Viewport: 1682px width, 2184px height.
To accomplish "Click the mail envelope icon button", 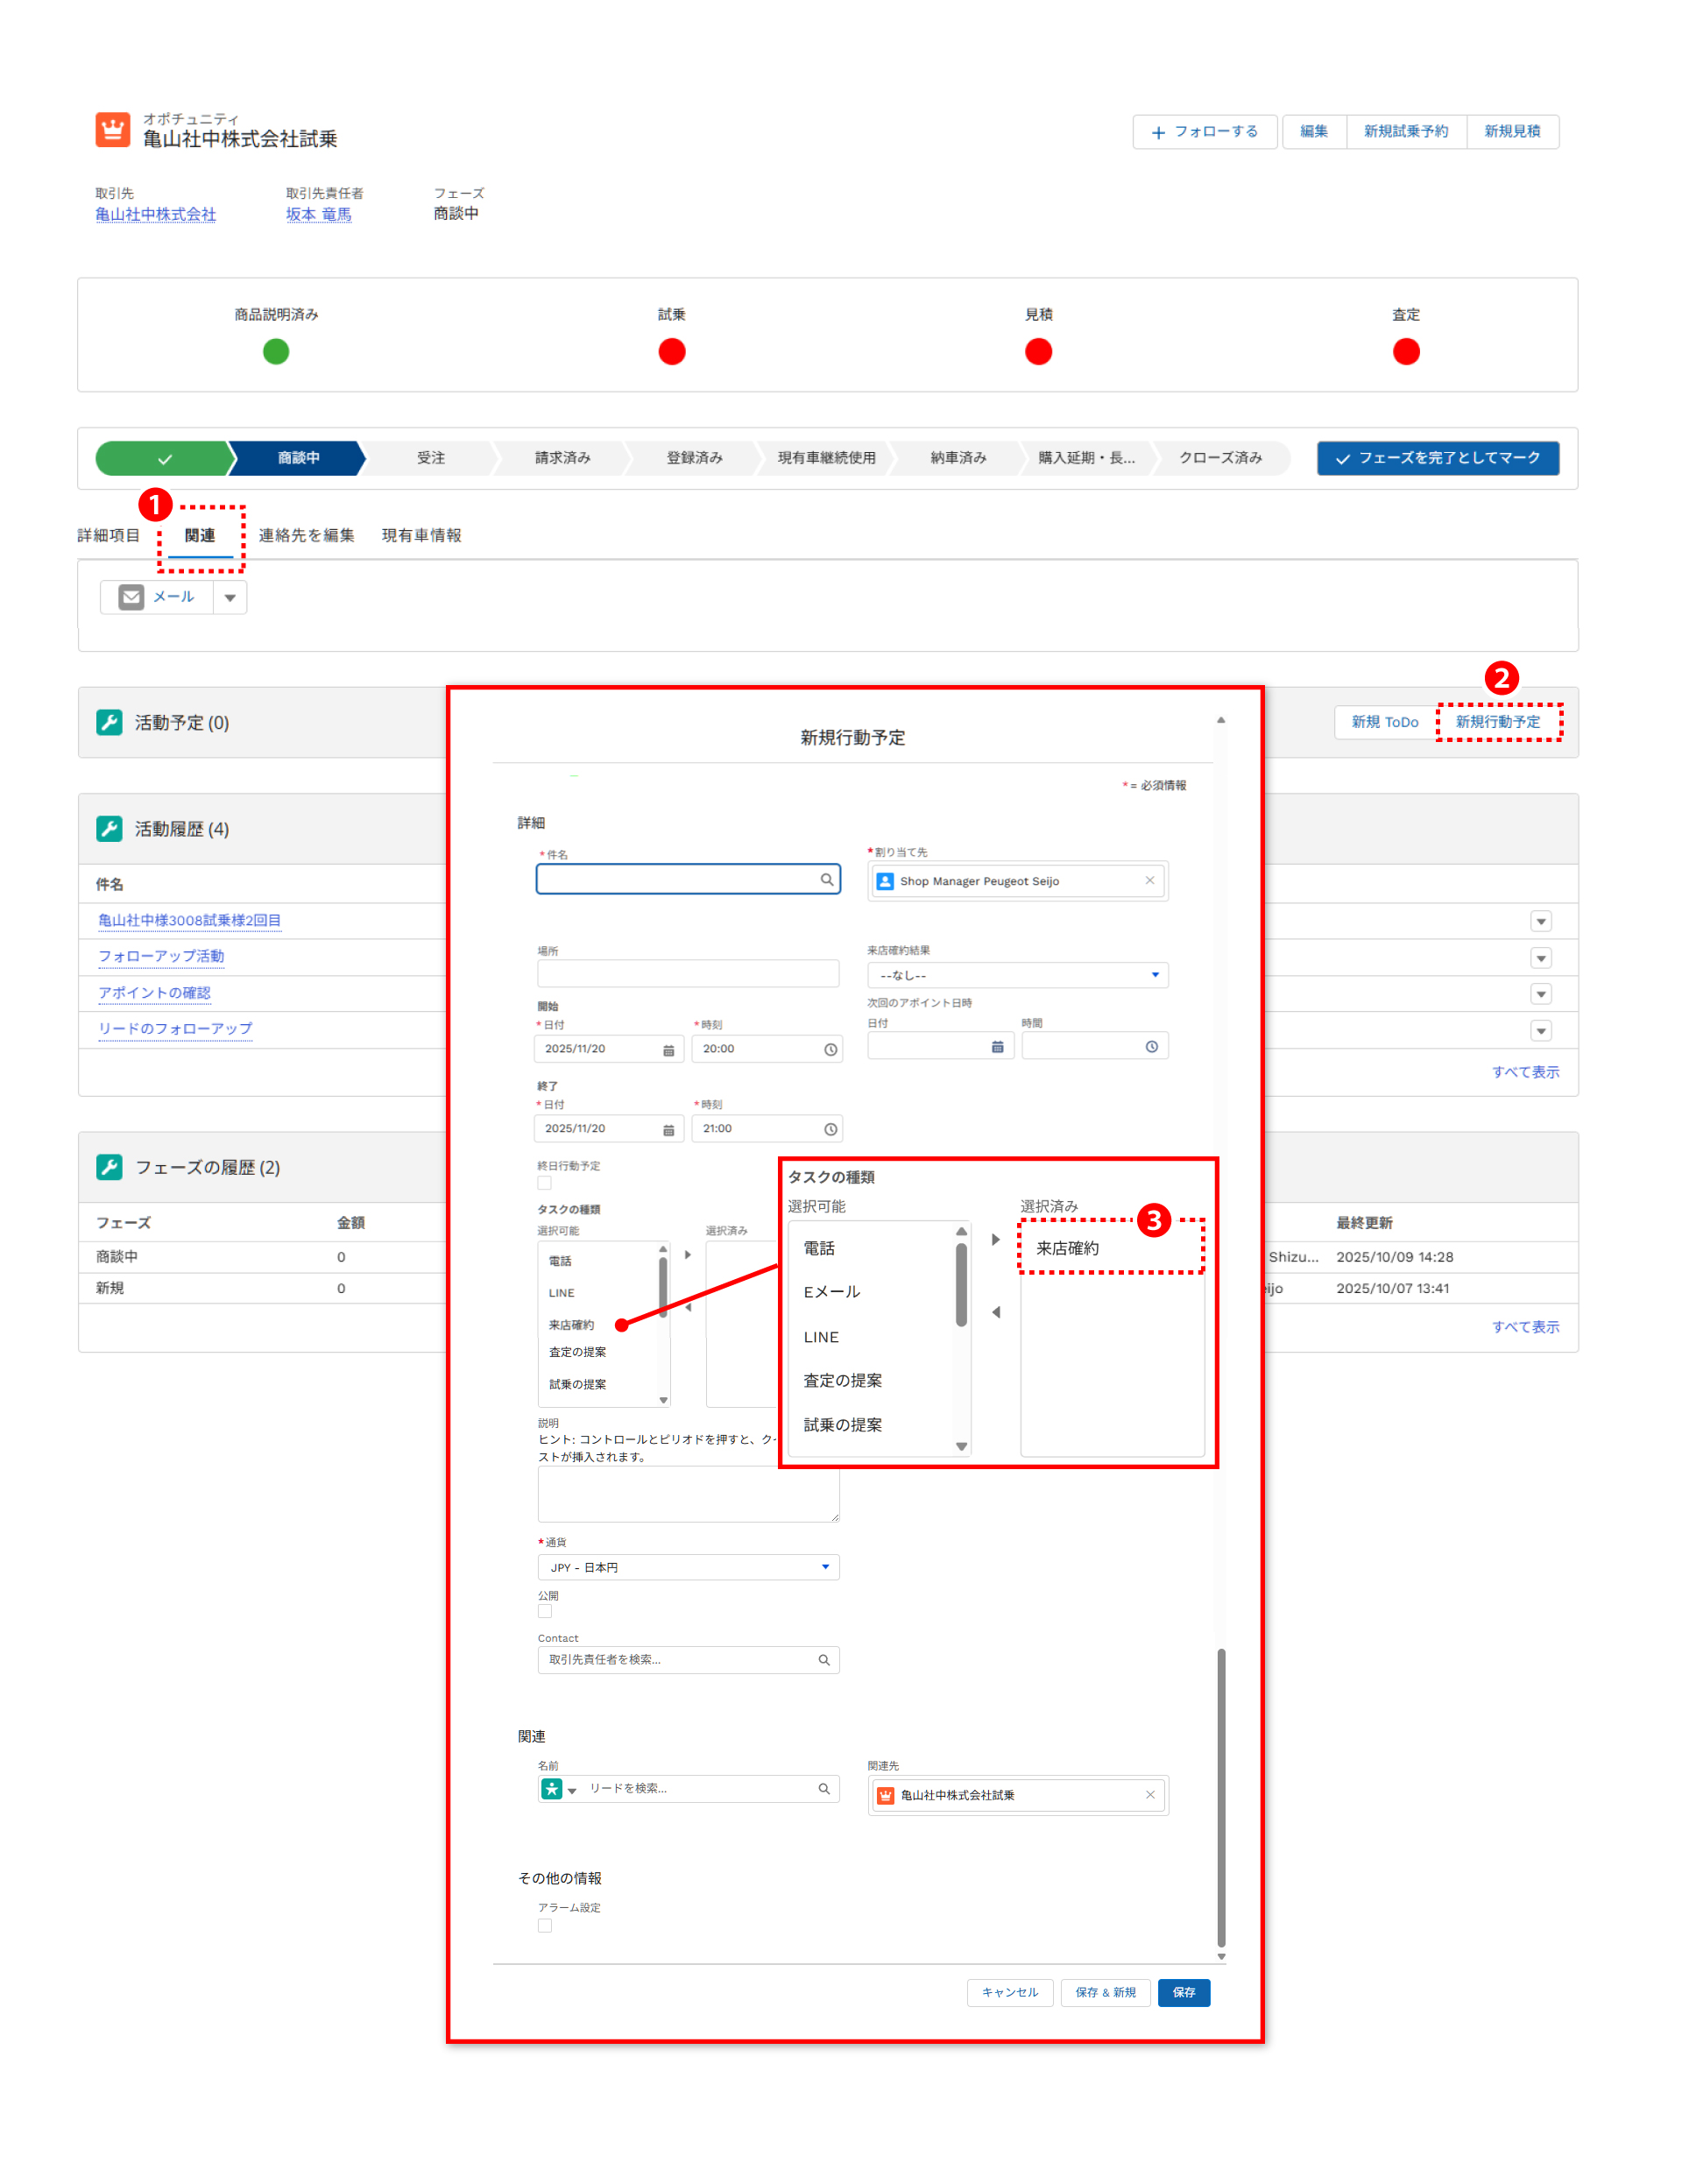I will (x=131, y=597).
